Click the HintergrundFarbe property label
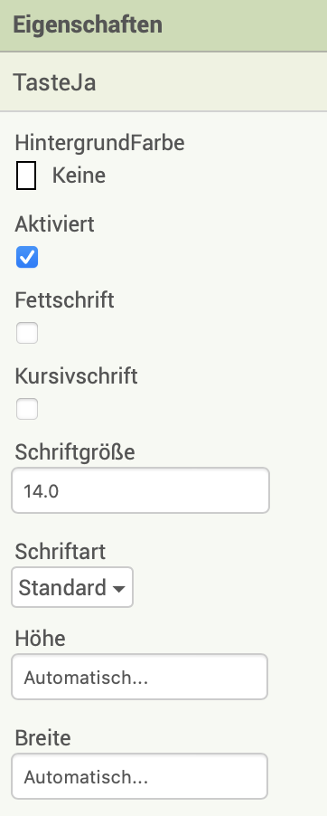The width and height of the screenshot is (327, 816). [x=99, y=143]
